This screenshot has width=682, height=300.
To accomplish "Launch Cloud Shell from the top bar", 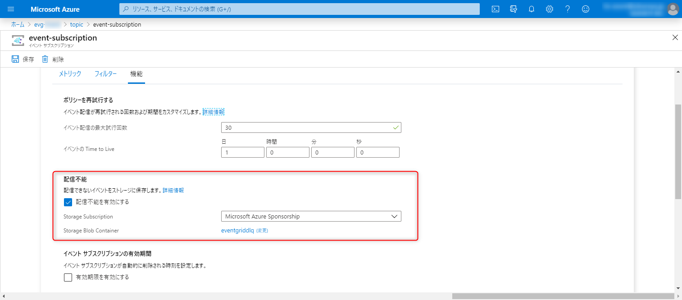I will click(x=496, y=9).
